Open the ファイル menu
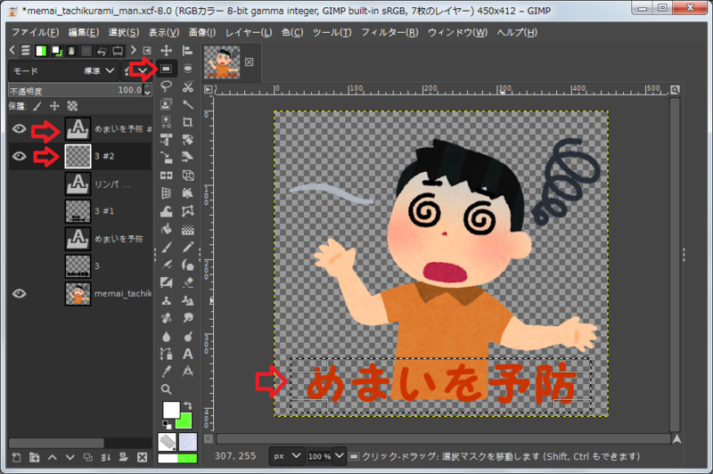Viewport: 713px width, 474px height. 35,32
